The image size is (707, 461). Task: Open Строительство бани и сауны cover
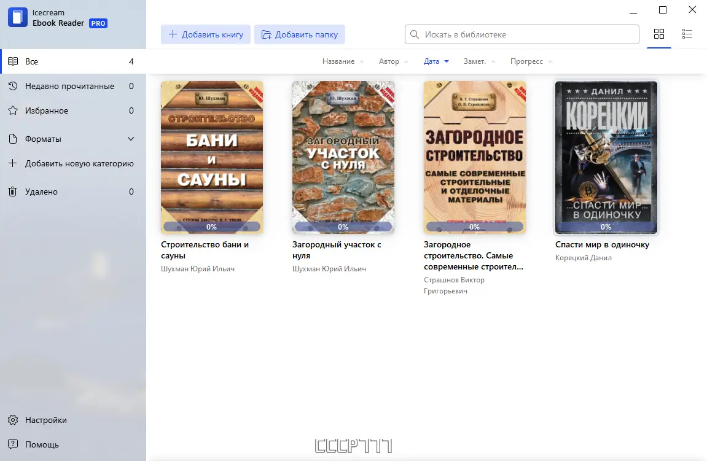211,157
